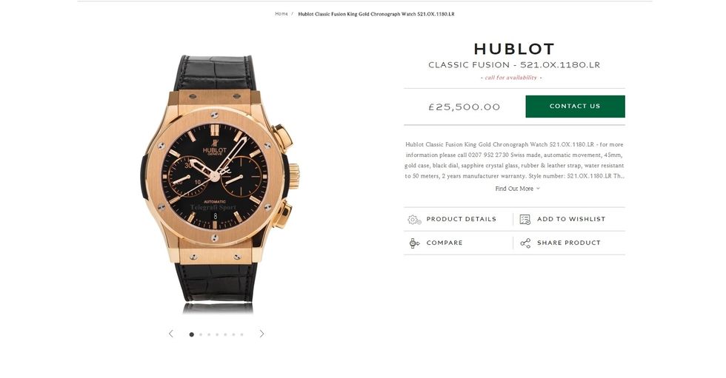The width and height of the screenshot is (726, 378).
Task: Go to previous watch image arrow
Action: click(x=171, y=334)
